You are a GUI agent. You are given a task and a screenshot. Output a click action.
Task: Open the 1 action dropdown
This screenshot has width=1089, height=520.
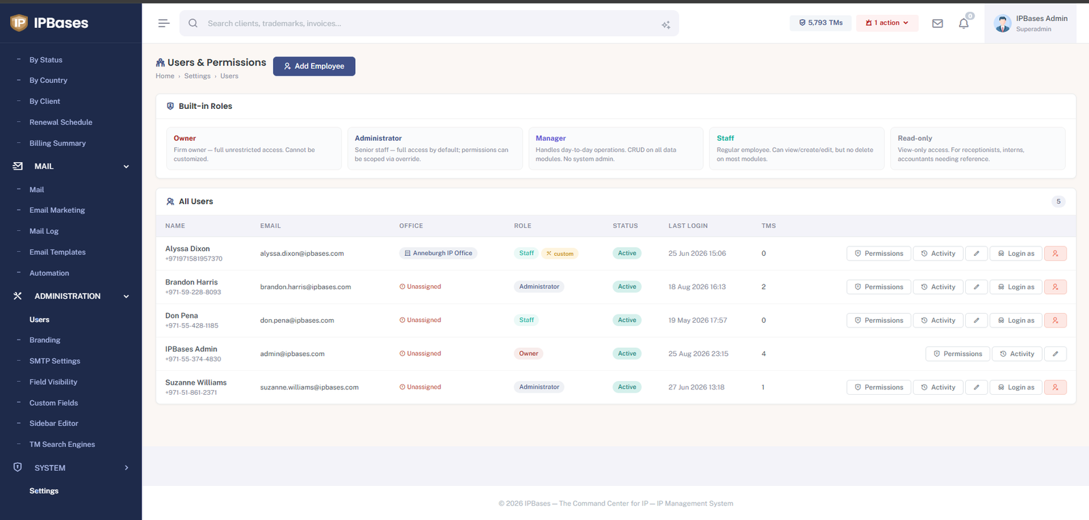tap(887, 23)
